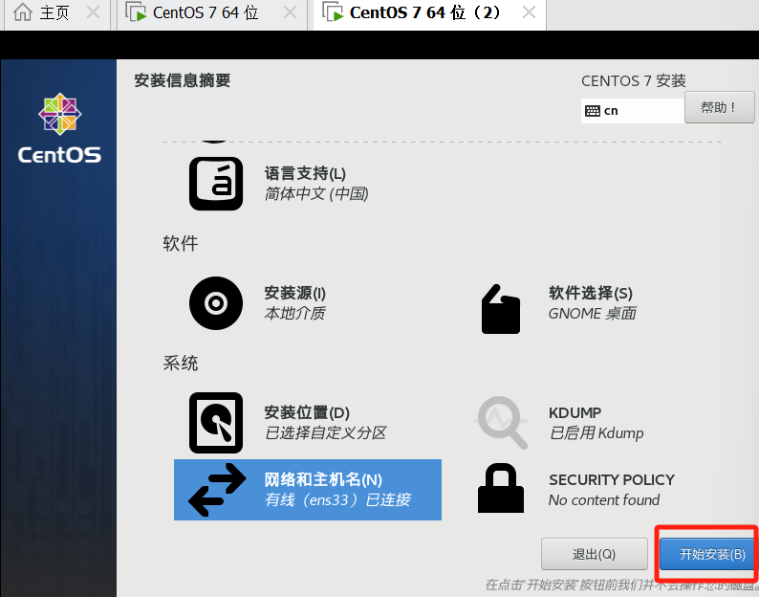759x597 pixels.
Task: Switch to the CentOS 7 64 位 tab
Action: (x=212, y=14)
